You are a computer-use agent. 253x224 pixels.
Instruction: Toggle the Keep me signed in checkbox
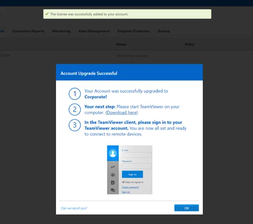123,182
